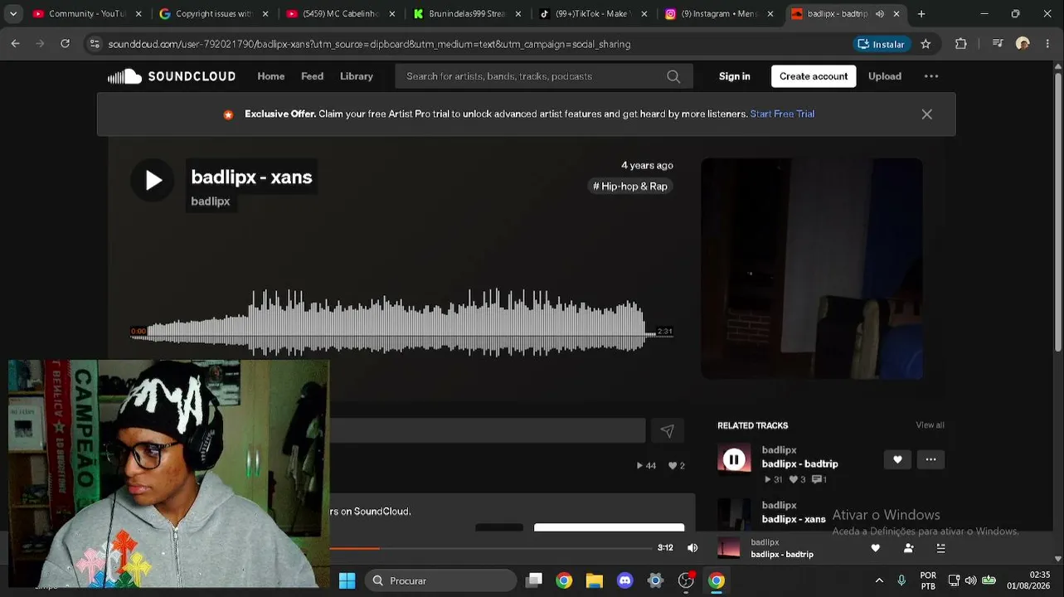Image resolution: width=1064 pixels, height=597 pixels.
Task: Open a new browser tab
Action: [x=921, y=14]
